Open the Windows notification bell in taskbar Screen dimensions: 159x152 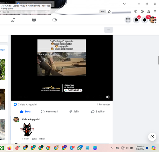point(147,148)
